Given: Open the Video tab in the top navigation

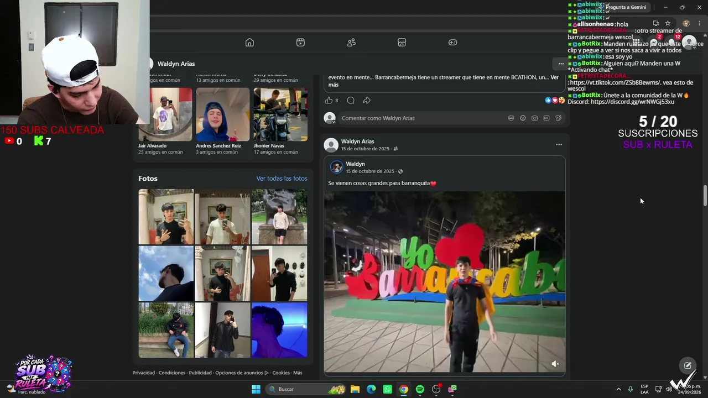Looking at the screenshot, I should pyautogui.click(x=300, y=43).
